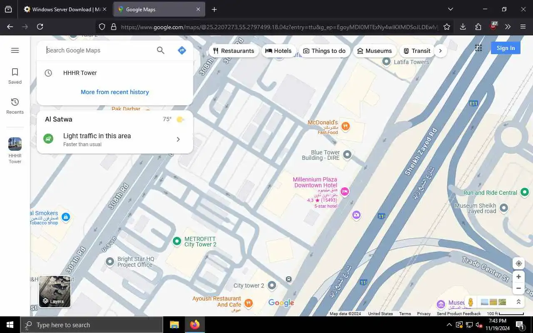Open Windows Start menu
The width and height of the screenshot is (533, 333).
pyautogui.click(x=10, y=325)
